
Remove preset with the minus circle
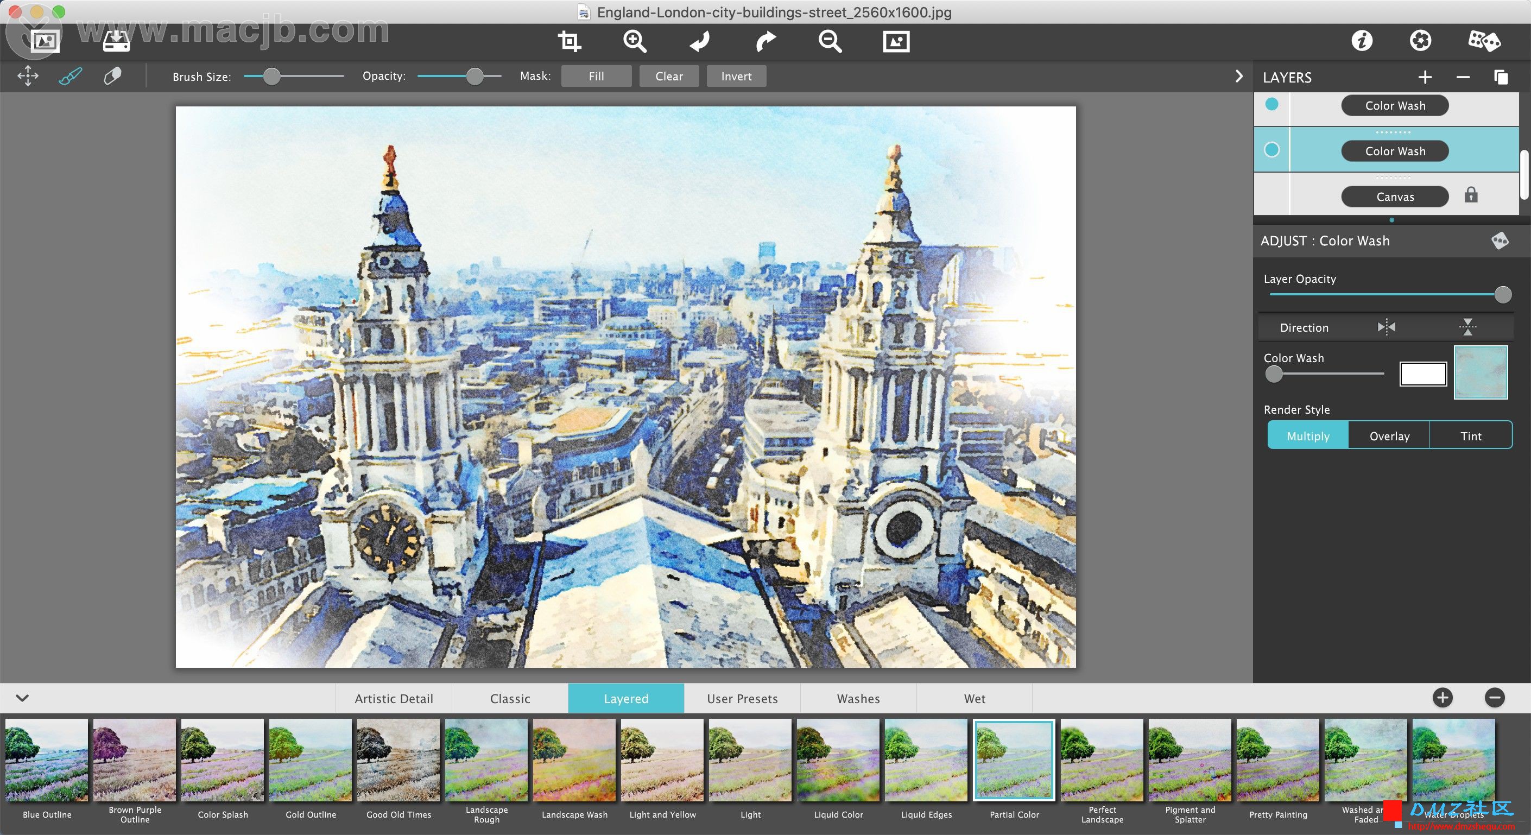(x=1494, y=698)
